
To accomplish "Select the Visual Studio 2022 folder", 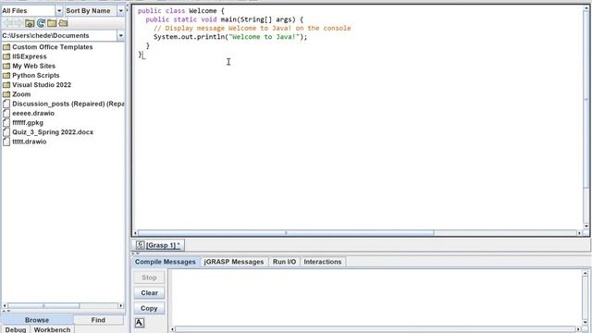I will [37, 84].
